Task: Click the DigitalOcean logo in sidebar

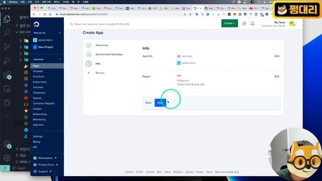Action: 36,24
